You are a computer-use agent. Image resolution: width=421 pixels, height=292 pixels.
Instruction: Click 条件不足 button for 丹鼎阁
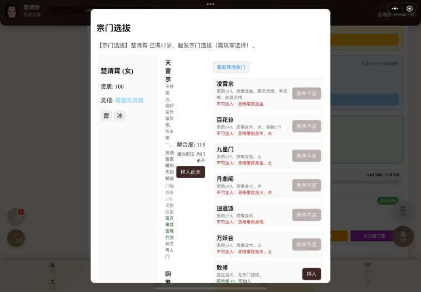pyautogui.click(x=306, y=185)
